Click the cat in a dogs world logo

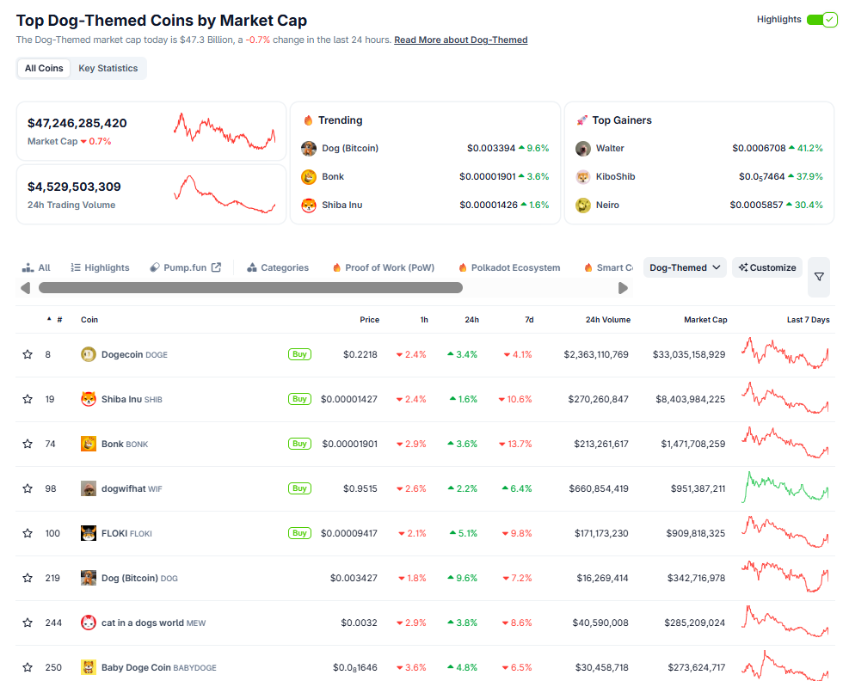pos(89,623)
